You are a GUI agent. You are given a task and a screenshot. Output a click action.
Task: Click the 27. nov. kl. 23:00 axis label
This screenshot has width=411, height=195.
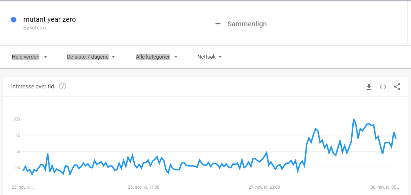[264, 187]
